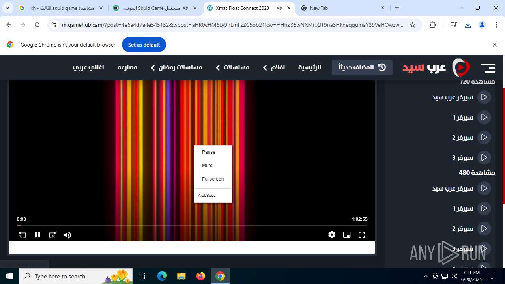Bookmark this page with the star

pos(413,25)
